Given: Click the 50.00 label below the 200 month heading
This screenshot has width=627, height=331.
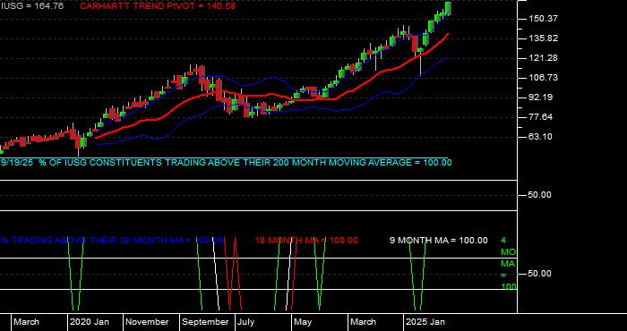Looking at the screenshot, I should 540,195.
